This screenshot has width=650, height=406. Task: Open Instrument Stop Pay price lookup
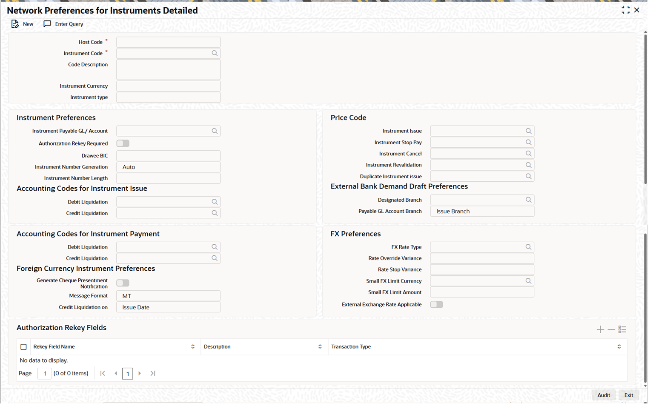tap(528, 142)
